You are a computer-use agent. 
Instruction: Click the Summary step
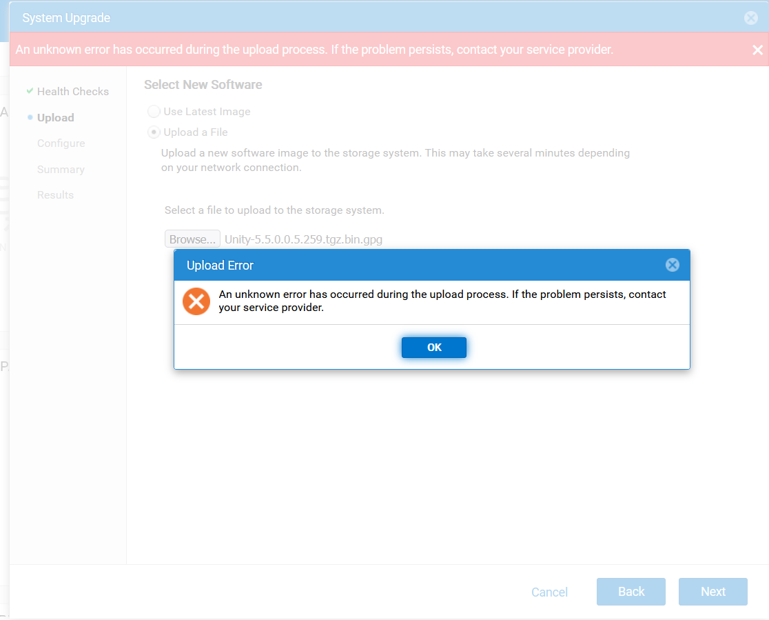61,169
